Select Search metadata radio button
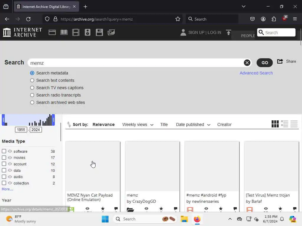302x226 pixels. click(x=32, y=73)
